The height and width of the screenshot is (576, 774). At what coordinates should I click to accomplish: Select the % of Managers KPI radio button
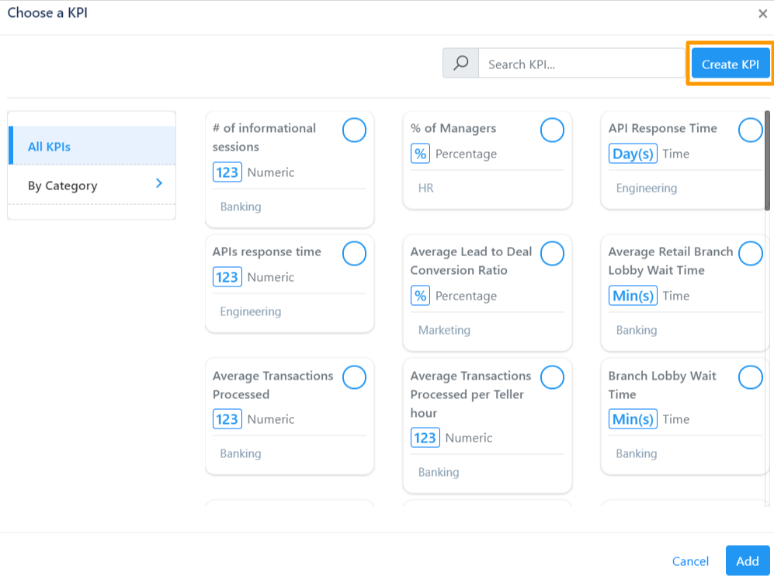[552, 130]
